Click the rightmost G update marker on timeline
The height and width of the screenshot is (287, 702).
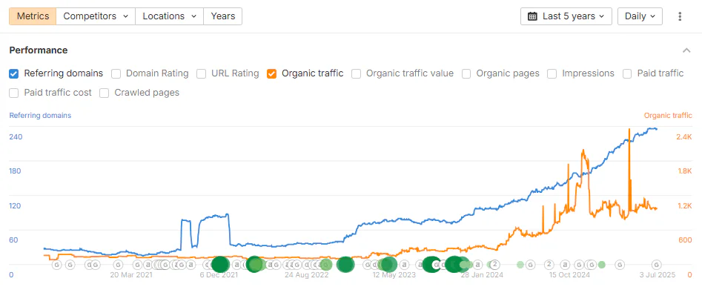[657, 265]
